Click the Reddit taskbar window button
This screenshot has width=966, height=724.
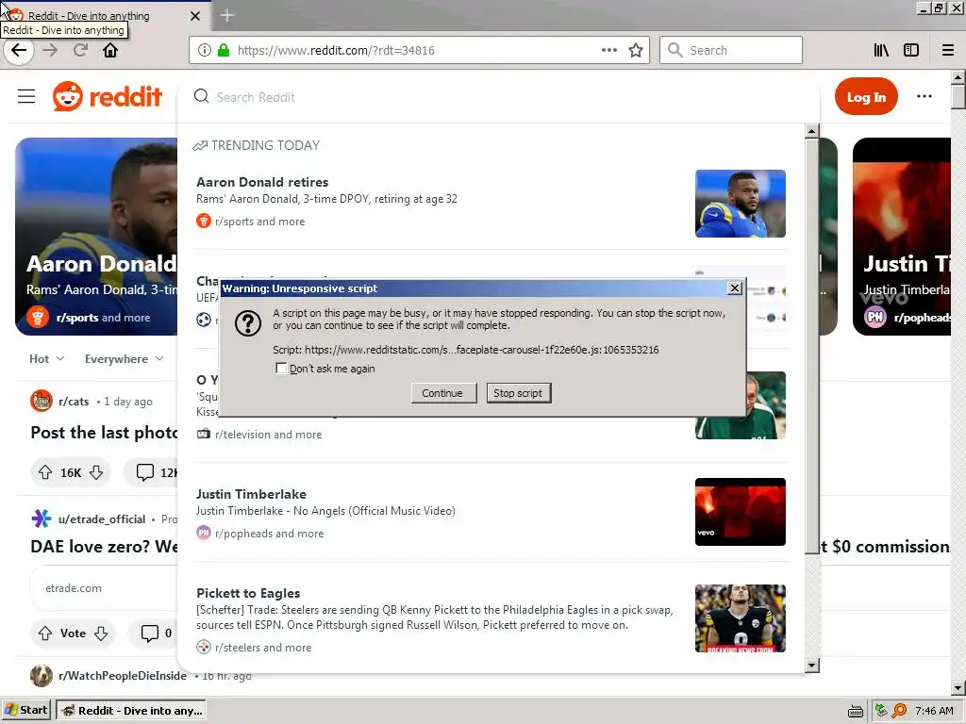coord(130,711)
